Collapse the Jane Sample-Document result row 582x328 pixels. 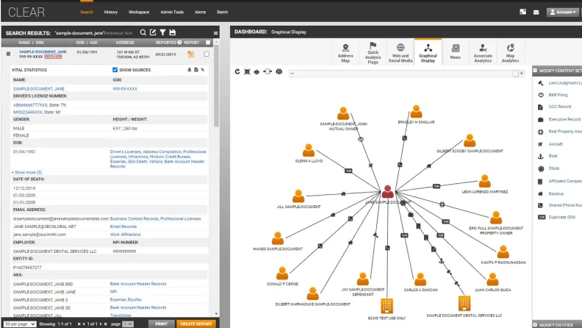(x=8, y=54)
